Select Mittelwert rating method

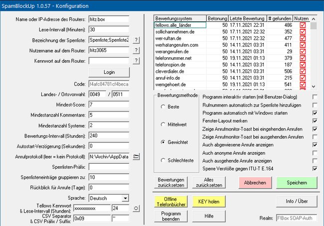163,124
